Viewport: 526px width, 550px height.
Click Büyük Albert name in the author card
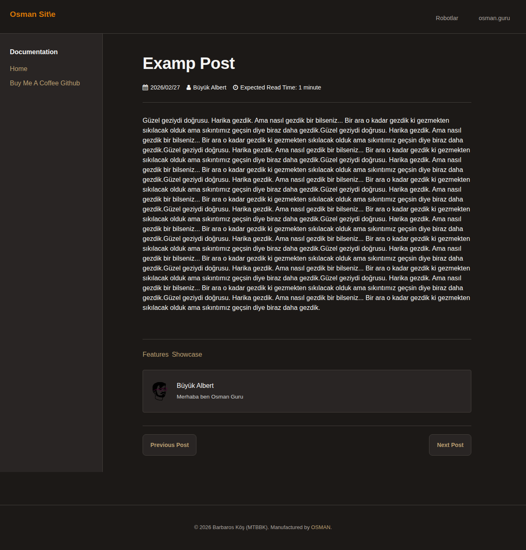pyautogui.click(x=195, y=385)
